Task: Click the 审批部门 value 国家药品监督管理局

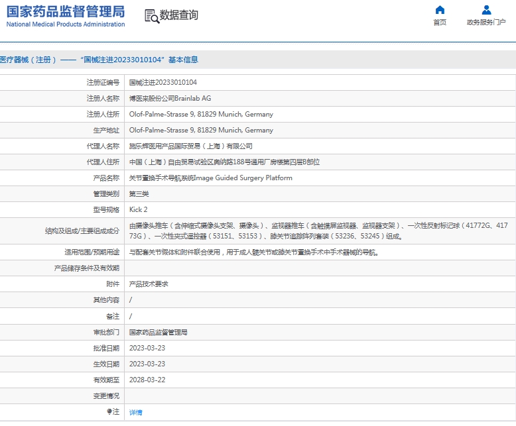Action: pyautogui.click(x=158, y=333)
